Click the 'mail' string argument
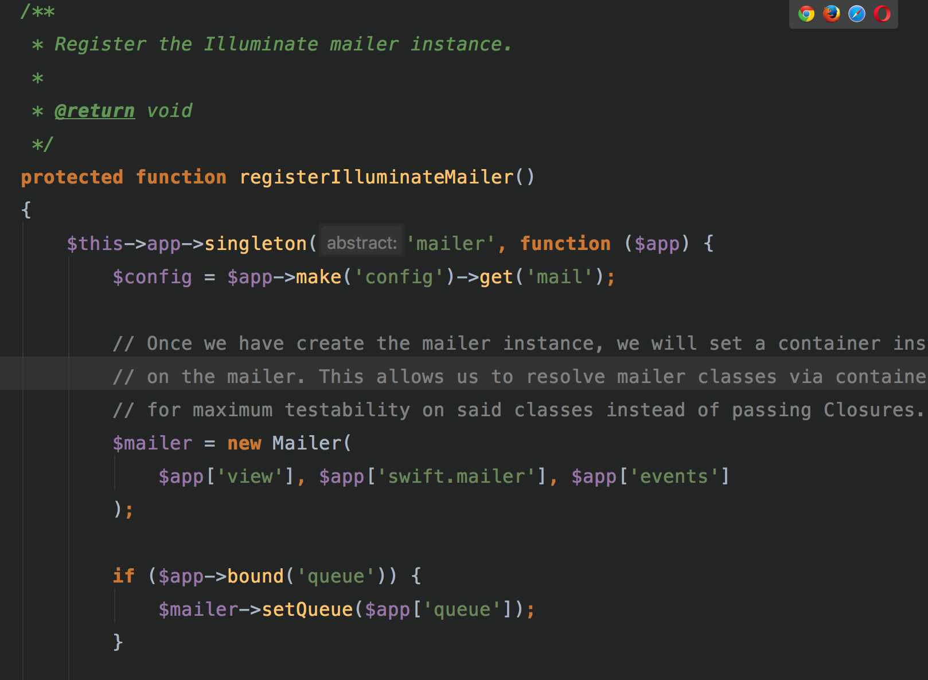 [x=559, y=277]
